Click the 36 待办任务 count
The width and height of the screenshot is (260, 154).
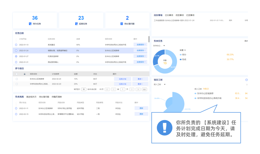coord(35,18)
